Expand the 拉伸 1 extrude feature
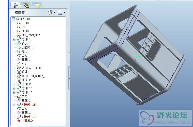This screenshot has height=127, width=193. [x=14, y=39]
